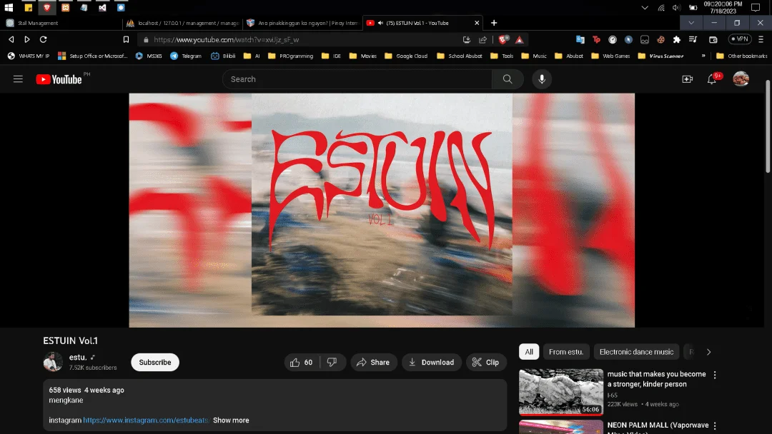Open the YouTube guide hamburger menu
772x434 pixels.
pos(18,79)
